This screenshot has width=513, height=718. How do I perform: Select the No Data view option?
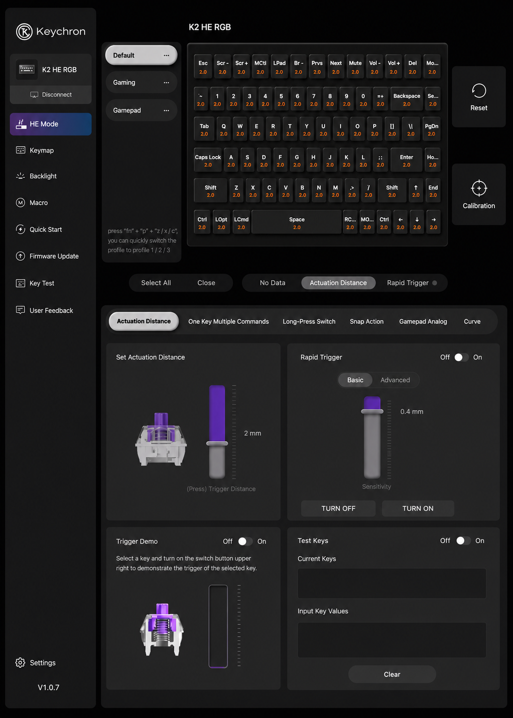pyautogui.click(x=272, y=283)
